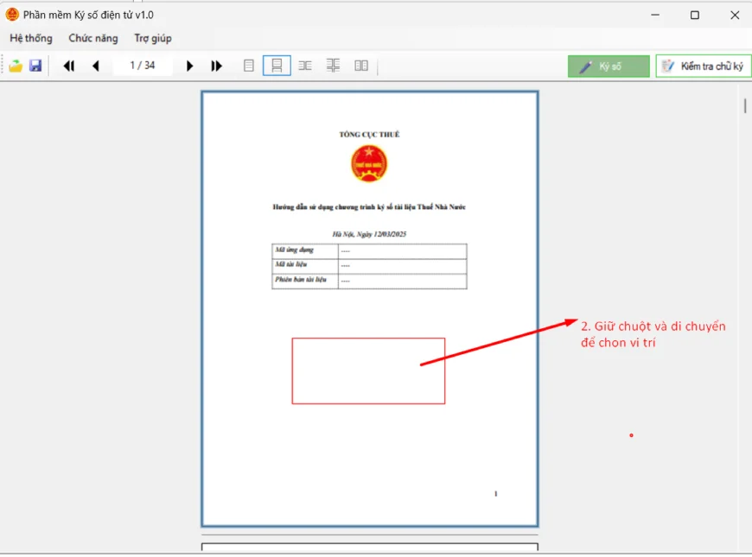Click the application logo in title bar
This screenshot has width=752, height=557.
click(12, 15)
